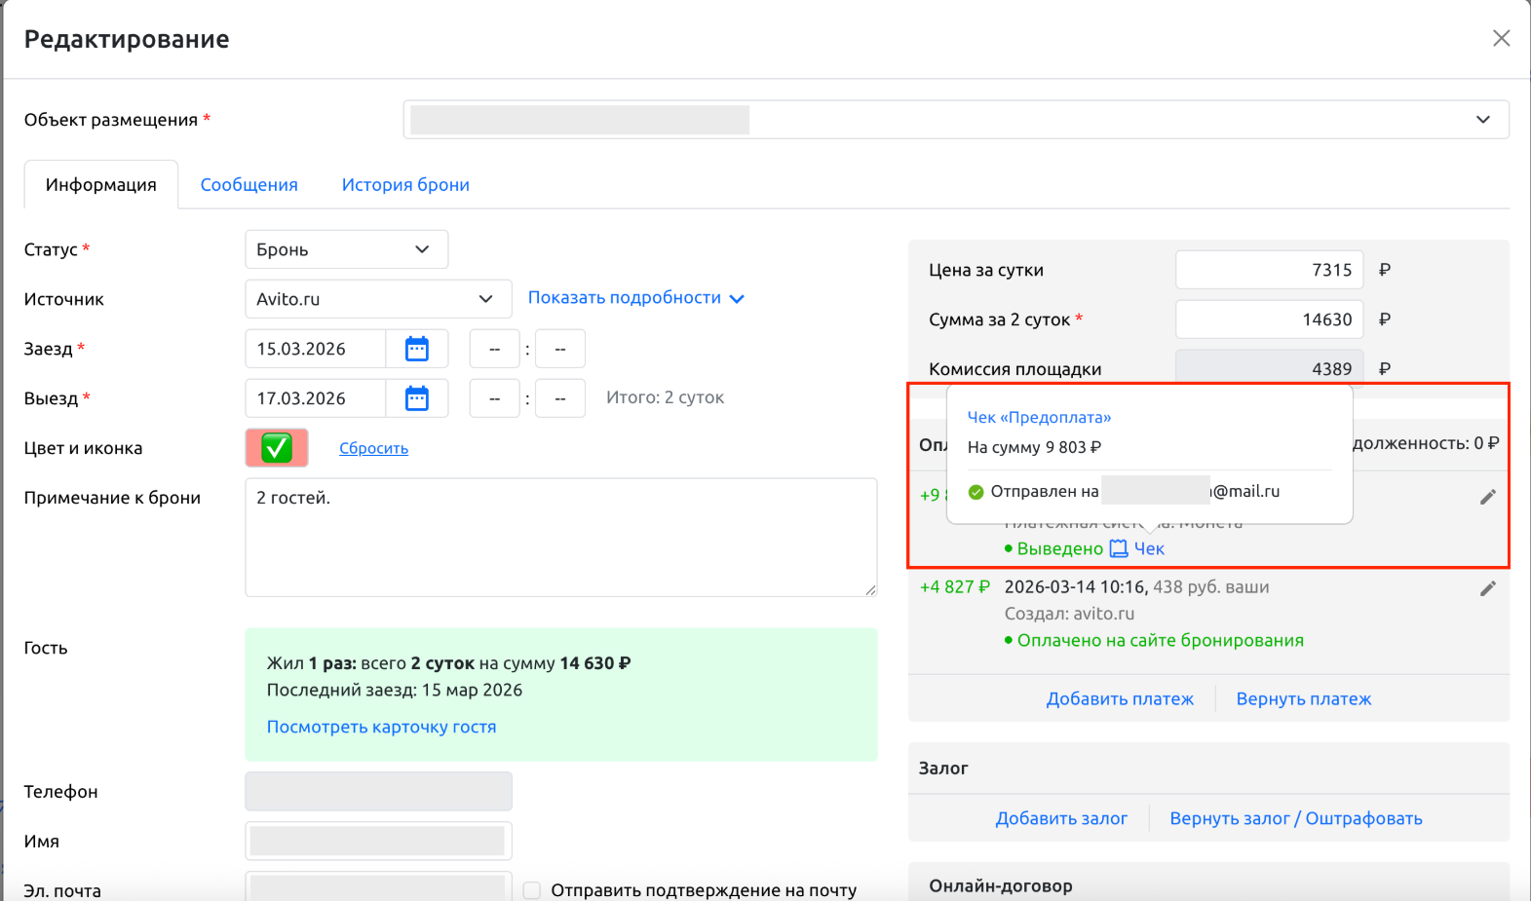The width and height of the screenshot is (1531, 901).
Task: Click into the Примечание к брони text area
Action: click(560, 537)
